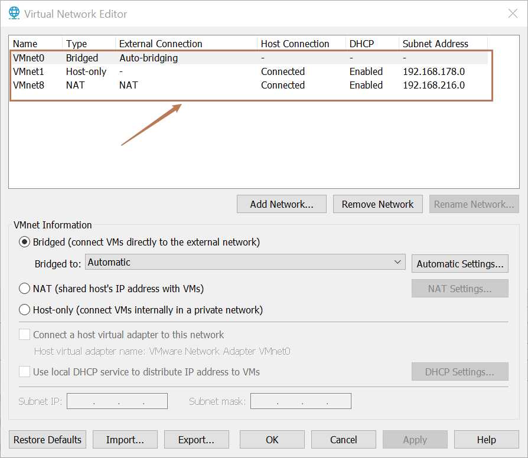This screenshot has width=528, height=458.
Task: Select the VMnet8 network row
Action: click(x=249, y=85)
